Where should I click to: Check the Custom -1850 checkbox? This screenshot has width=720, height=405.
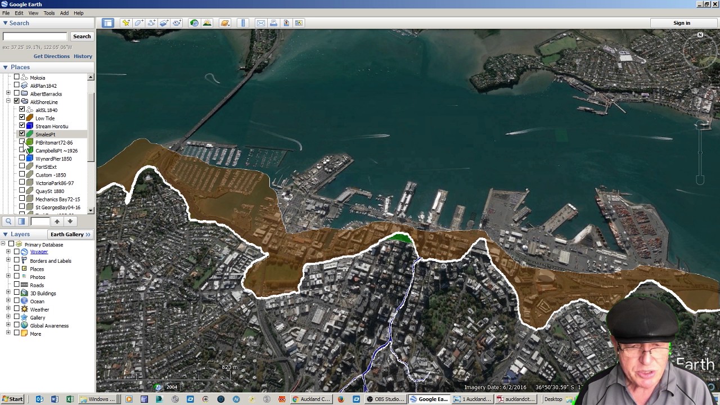click(x=22, y=174)
